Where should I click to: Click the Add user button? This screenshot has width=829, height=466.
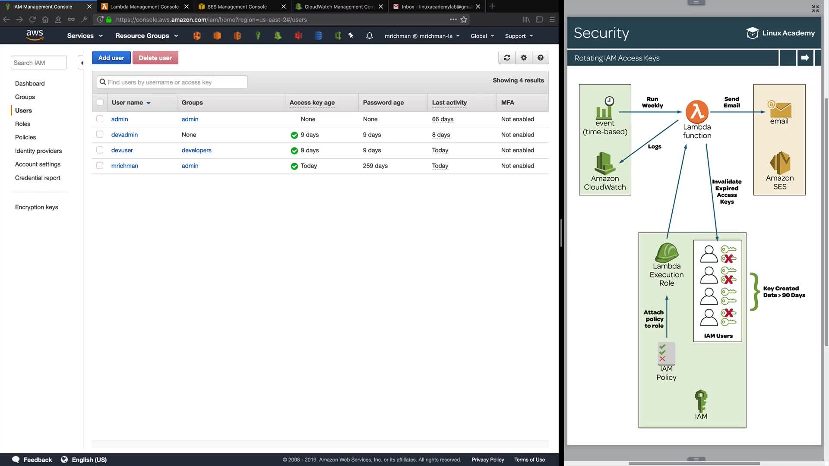tap(111, 58)
